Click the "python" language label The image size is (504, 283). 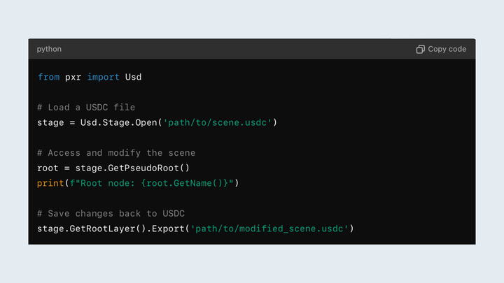(49, 49)
